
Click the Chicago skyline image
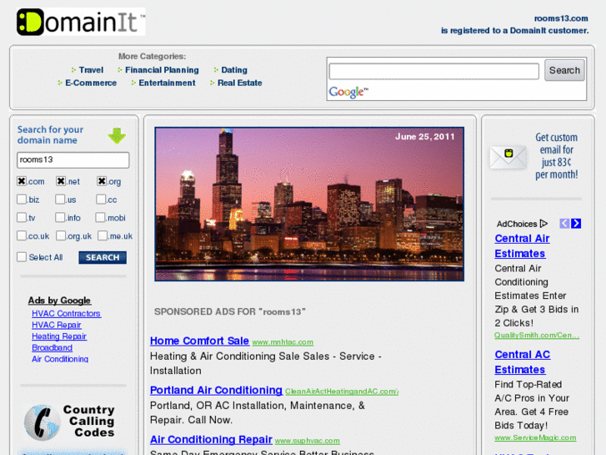309,204
